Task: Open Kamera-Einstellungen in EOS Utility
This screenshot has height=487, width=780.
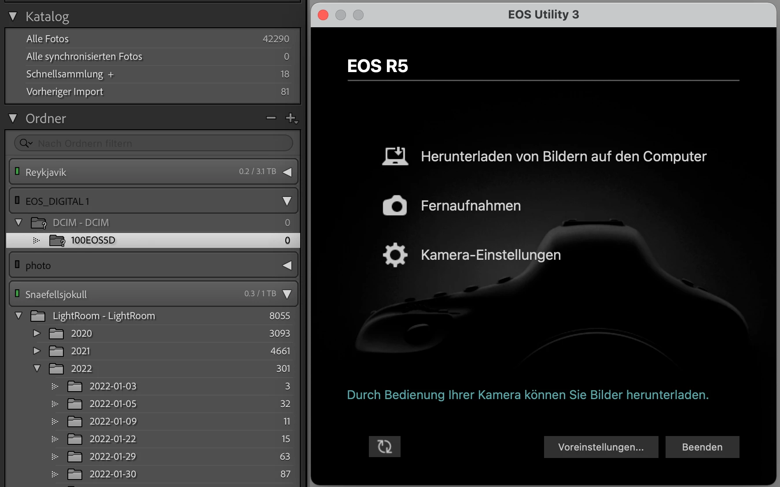Action: [x=491, y=255]
